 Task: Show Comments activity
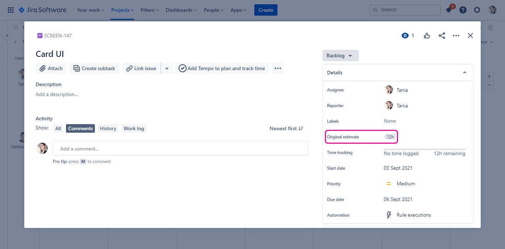[x=80, y=128]
